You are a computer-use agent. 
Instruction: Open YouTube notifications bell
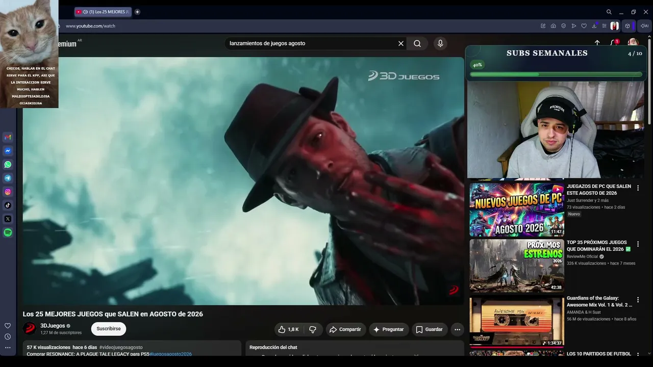(x=615, y=43)
